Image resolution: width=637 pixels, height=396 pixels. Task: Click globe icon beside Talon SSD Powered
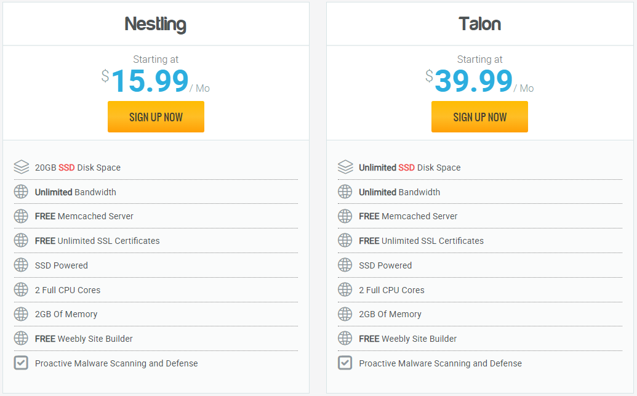[x=345, y=265]
